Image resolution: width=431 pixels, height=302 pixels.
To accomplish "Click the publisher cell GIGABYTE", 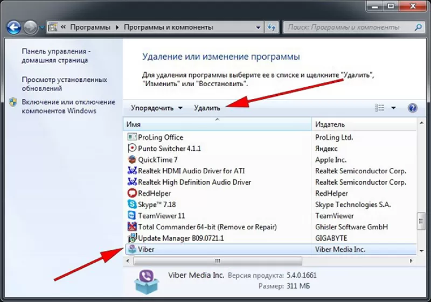I will 331,238.
